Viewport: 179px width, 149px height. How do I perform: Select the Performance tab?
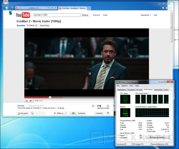click(148, 89)
